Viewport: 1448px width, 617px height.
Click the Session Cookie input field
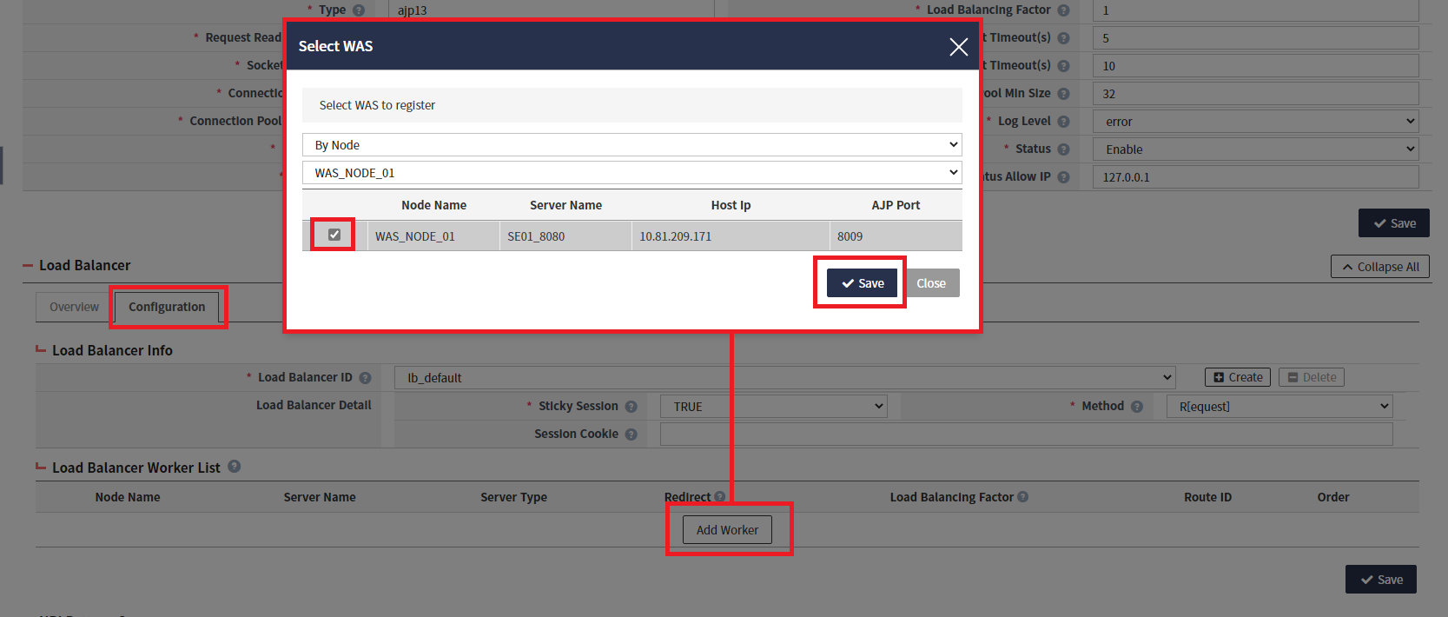pyautogui.click(x=1026, y=435)
